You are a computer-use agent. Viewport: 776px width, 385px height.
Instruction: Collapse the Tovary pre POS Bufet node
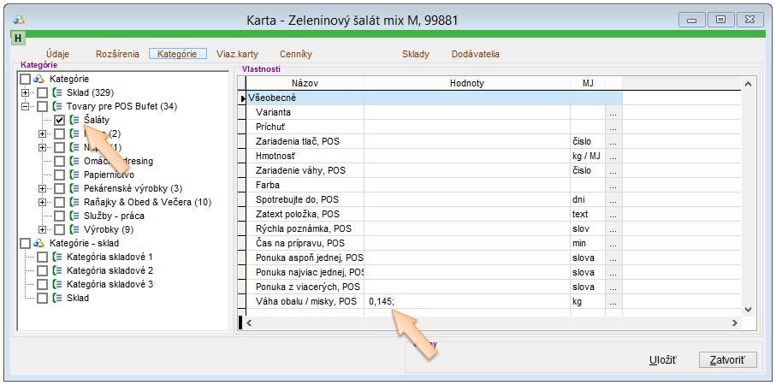click(x=26, y=106)
